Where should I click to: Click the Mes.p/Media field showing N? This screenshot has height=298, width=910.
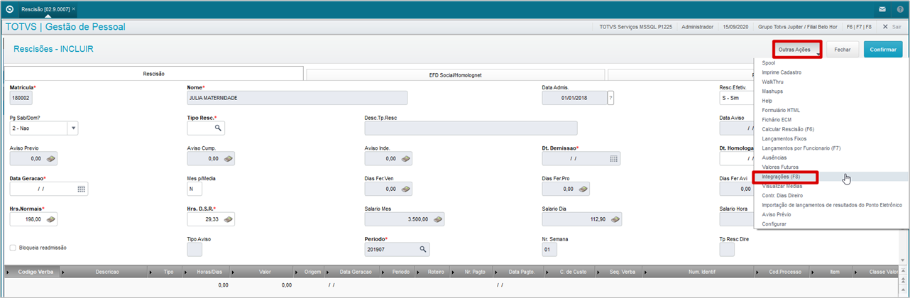point(194,189)
